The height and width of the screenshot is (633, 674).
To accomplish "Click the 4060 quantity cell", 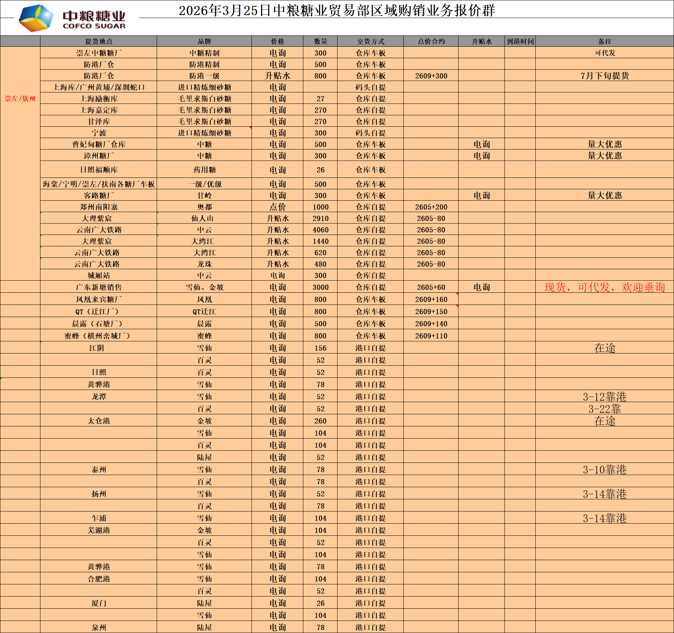I will click(x=320, y=229).
